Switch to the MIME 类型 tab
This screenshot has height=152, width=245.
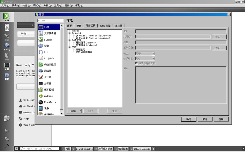pos(105,26)
